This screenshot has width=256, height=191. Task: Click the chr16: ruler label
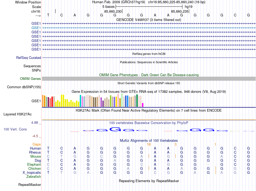[x=36, y=11]
